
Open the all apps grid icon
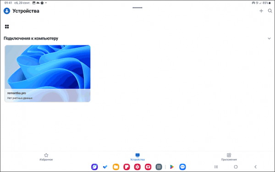(159, 167)
